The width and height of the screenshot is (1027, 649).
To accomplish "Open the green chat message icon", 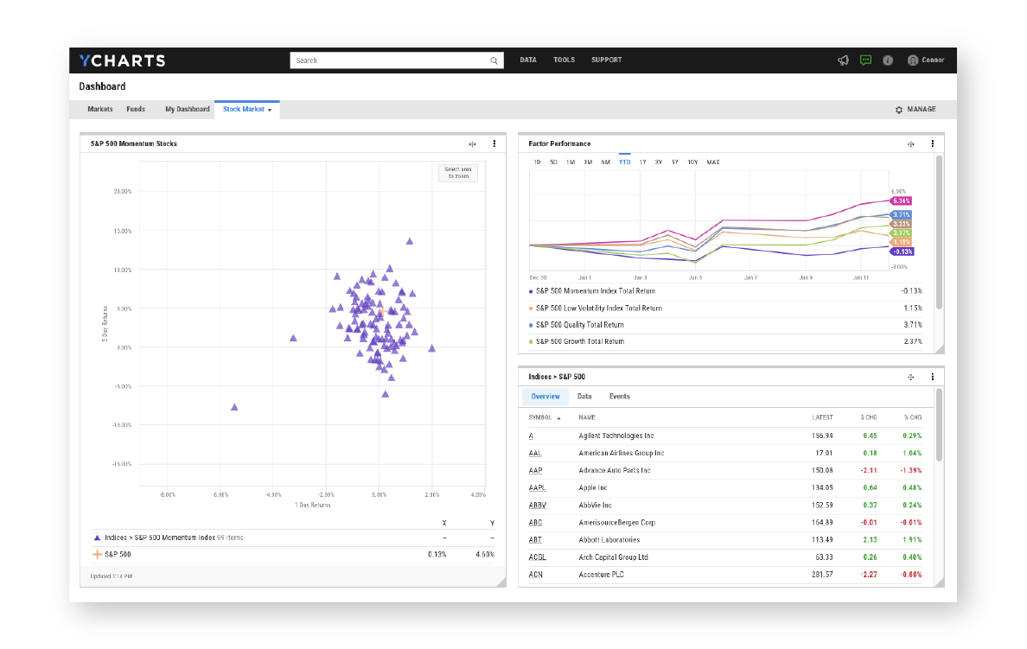I will (865, 60).
